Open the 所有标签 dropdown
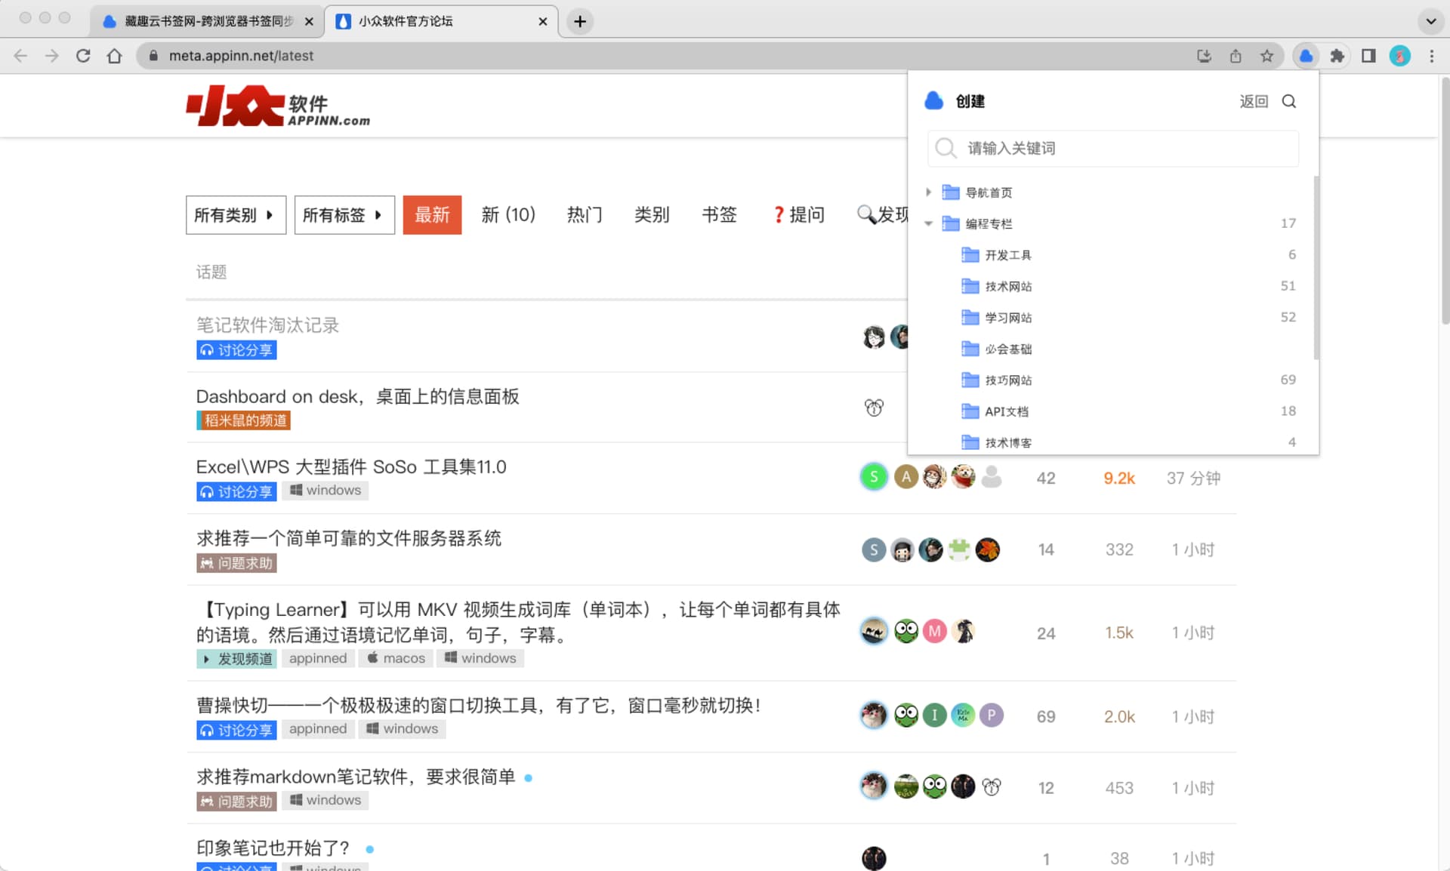Viewport: 1450px width, 871px height. [x=344, y=215]
